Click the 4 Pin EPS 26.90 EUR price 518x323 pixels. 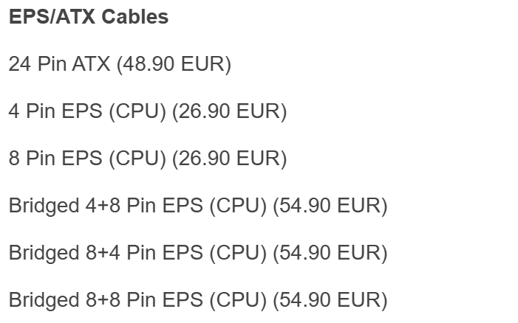(x=229, y=111)
